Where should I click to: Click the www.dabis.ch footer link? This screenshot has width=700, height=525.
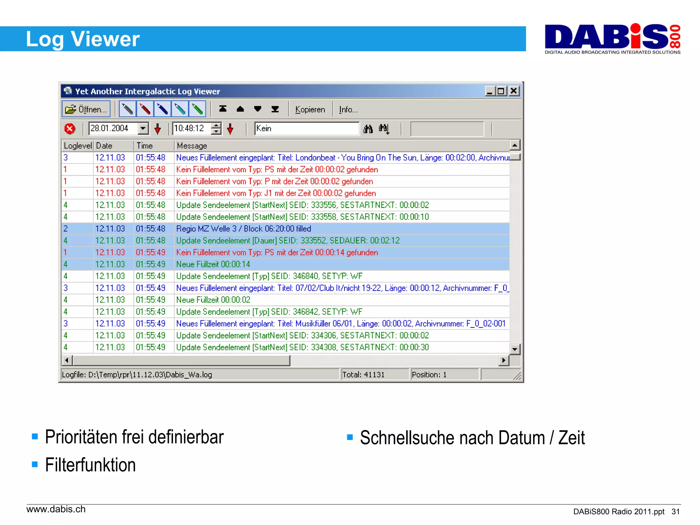click(x=56, y=509)
